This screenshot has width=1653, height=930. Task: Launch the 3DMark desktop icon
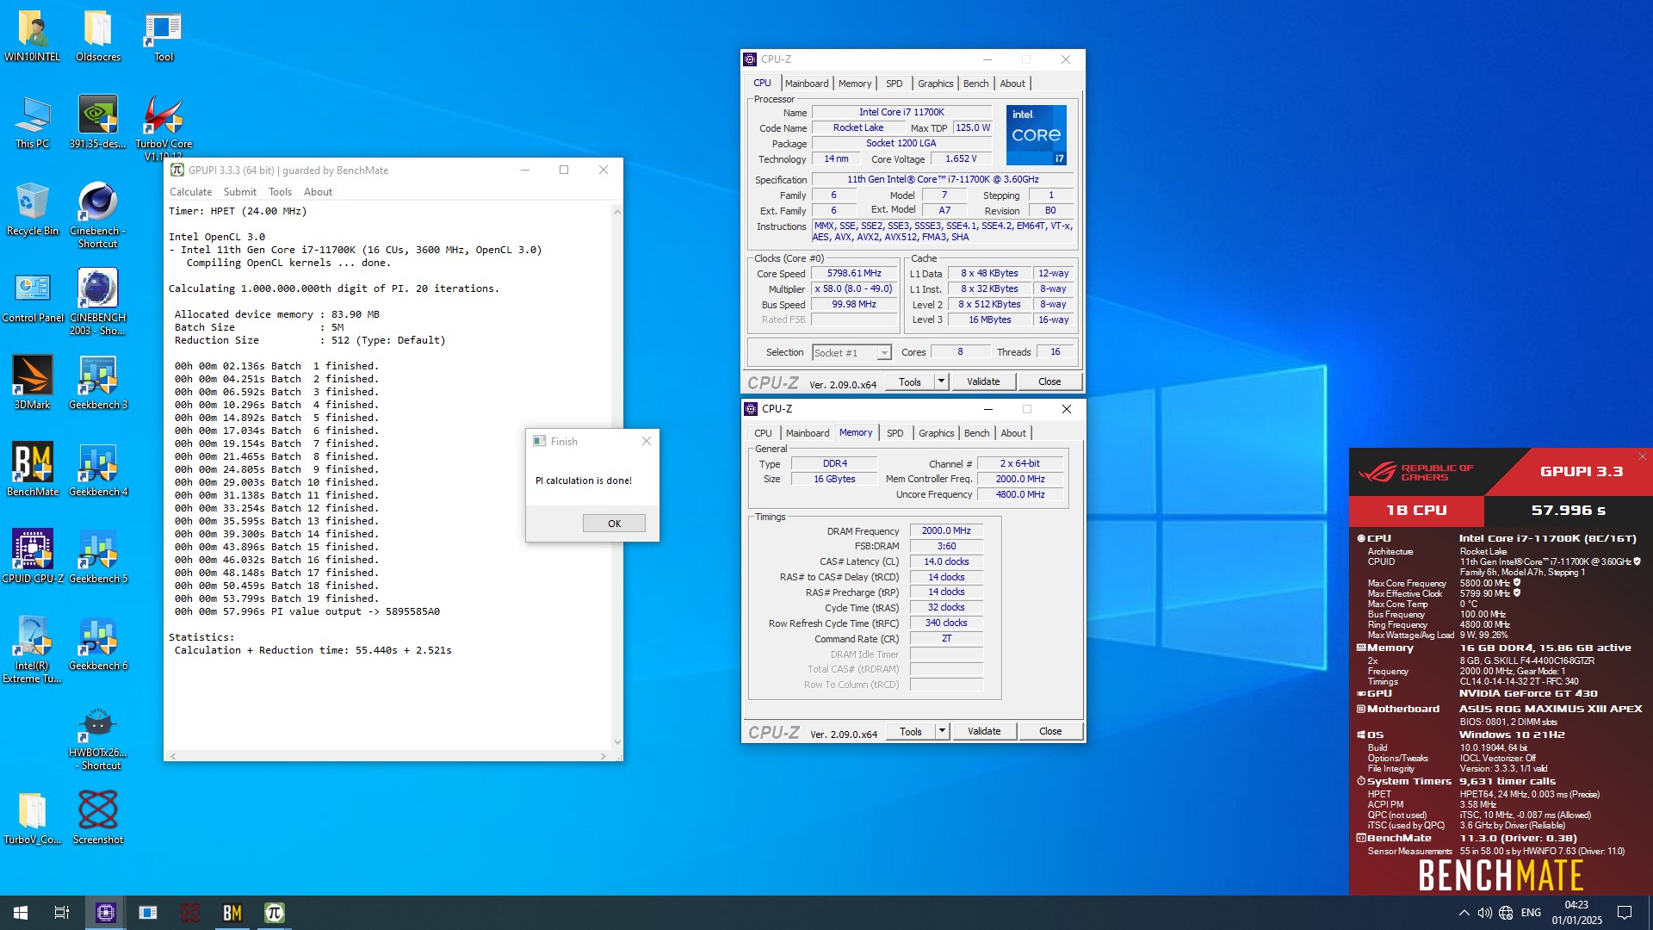click(33, 383)
